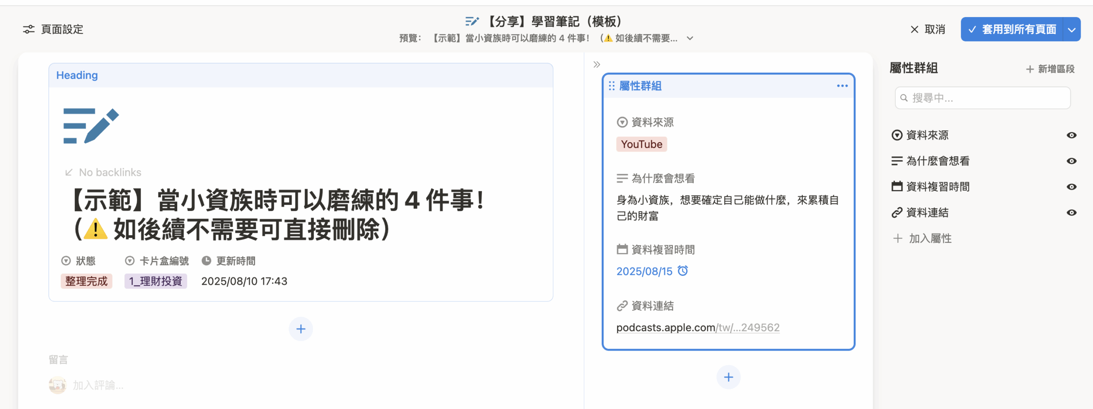Click the 搜尋中 property search field
This screenshot has width=1093, height=409.
pyautogui.click(x=982, y=98)
